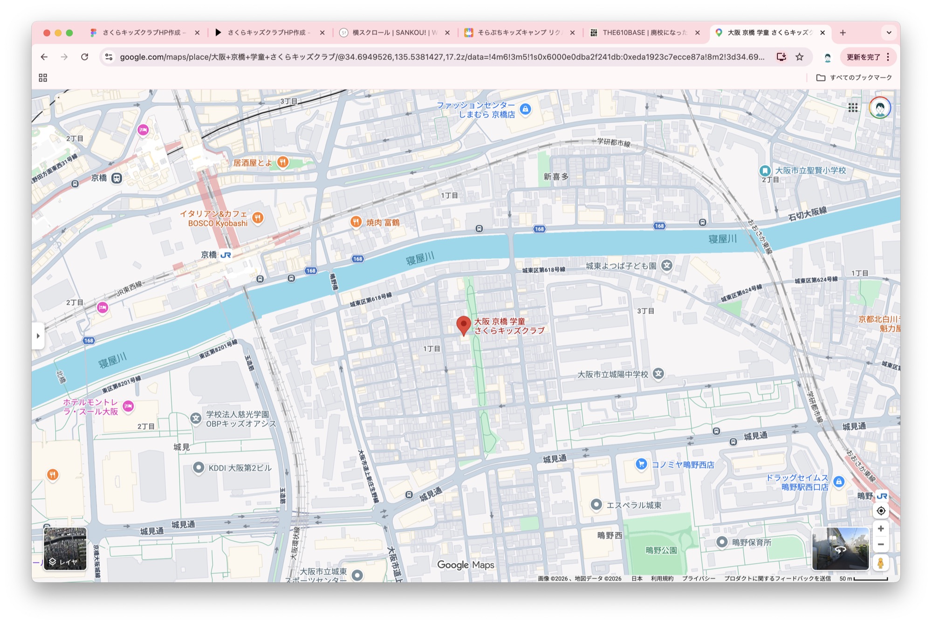Viewport: 932px width, 624px height.
Task: Click the 京橋 subway station icon
Action: click(x=116, y=178)
